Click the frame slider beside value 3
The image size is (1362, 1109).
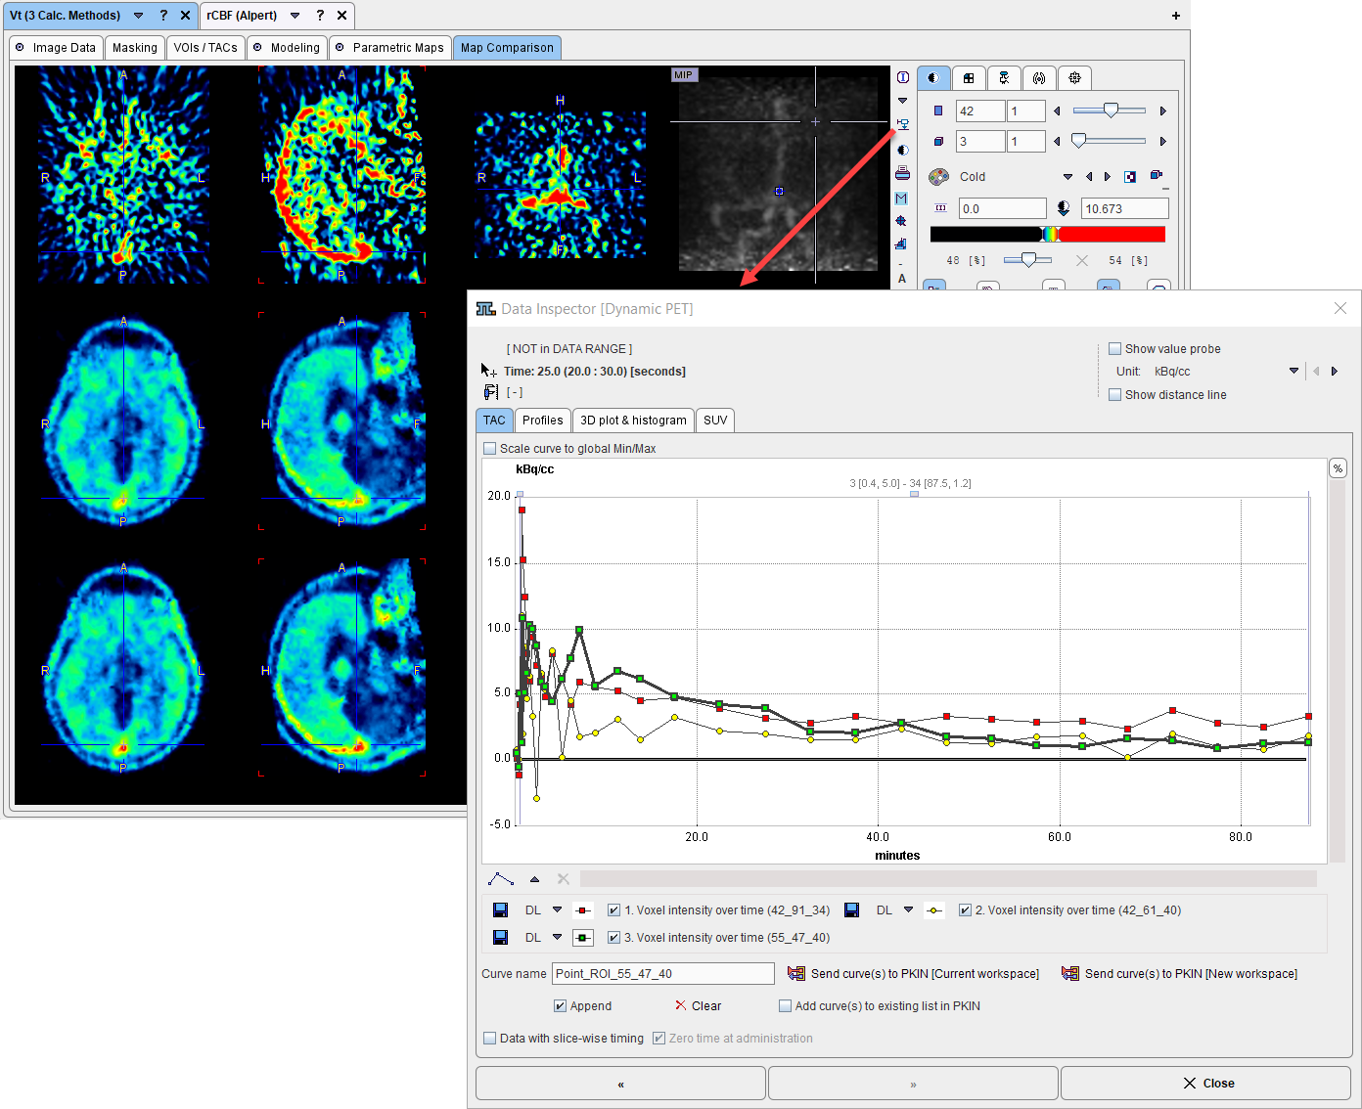[x=1110, y=141]
